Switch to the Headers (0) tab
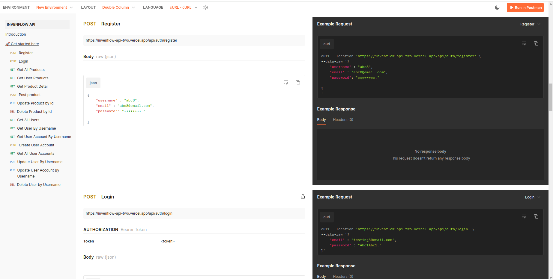This screenshot has width=553, height=279. [343, 119]
